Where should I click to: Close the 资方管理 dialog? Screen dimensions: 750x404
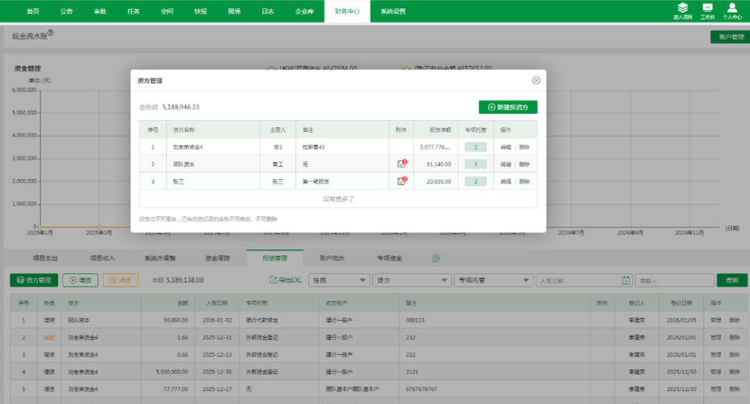(536, 81)
